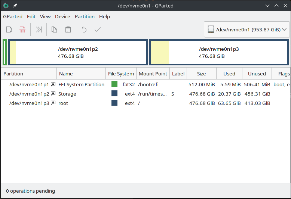
Task: Open the Device menu
Action: [62, 17]
